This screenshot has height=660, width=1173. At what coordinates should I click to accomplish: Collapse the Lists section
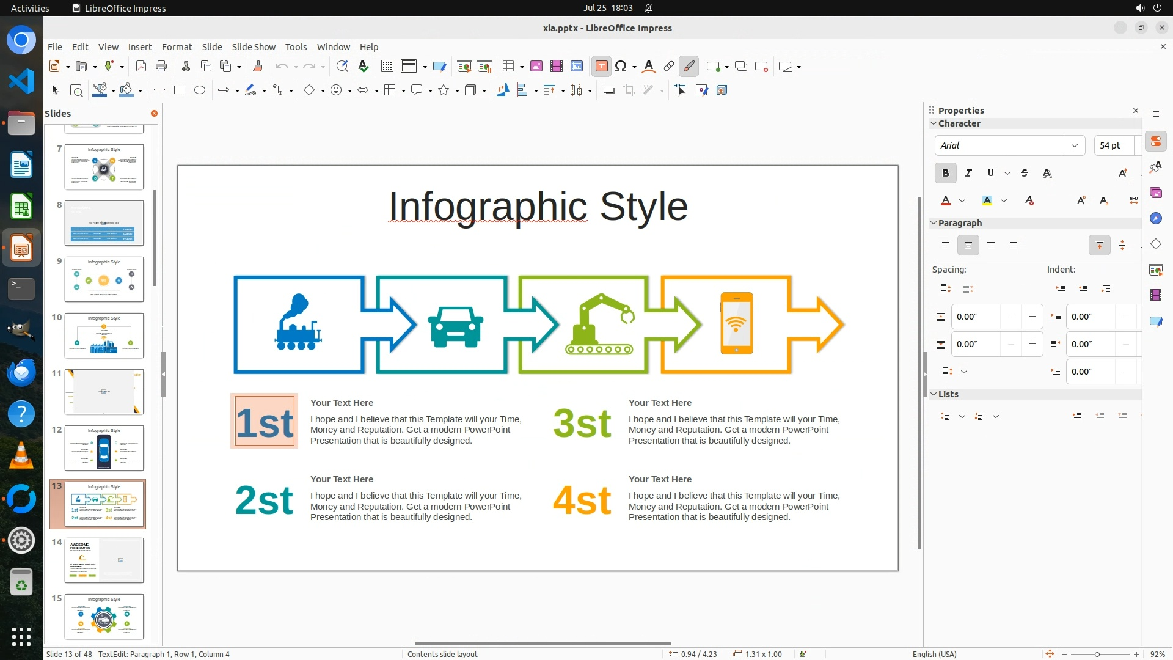coord(934,394)
